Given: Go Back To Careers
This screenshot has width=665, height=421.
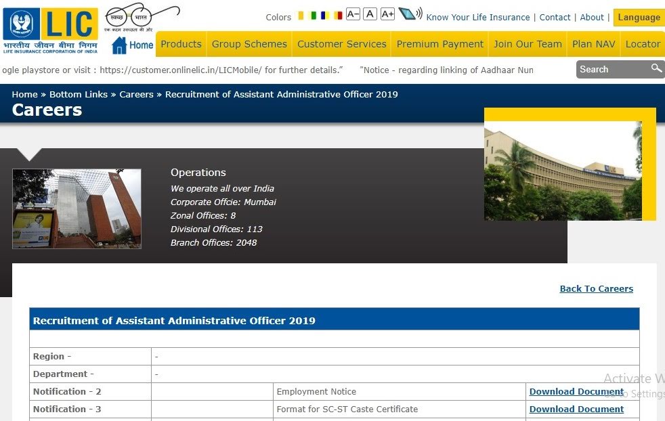Looking at the screenshot, I should (597, 289).
